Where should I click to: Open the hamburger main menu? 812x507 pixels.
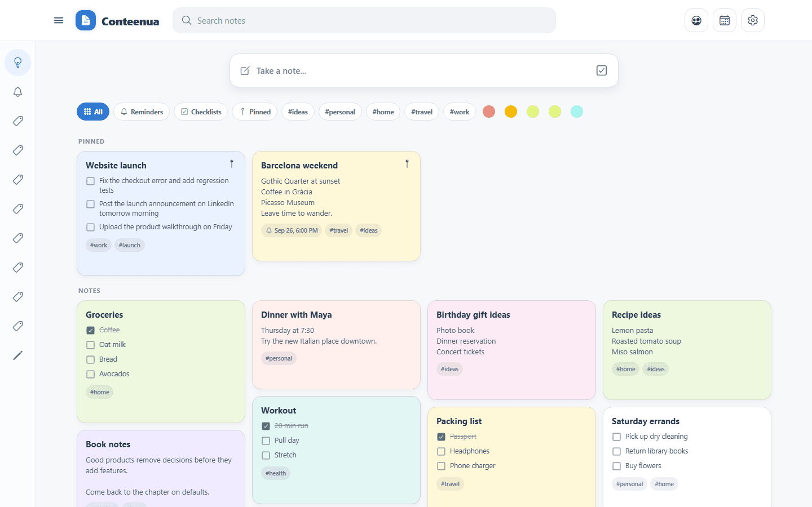tap(59, 20)
